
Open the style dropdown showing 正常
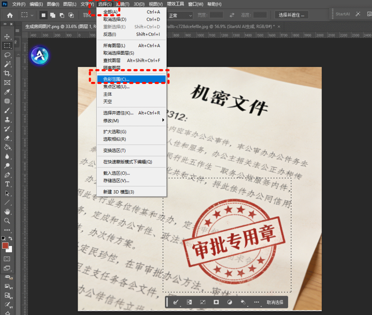tap(180, 15)
